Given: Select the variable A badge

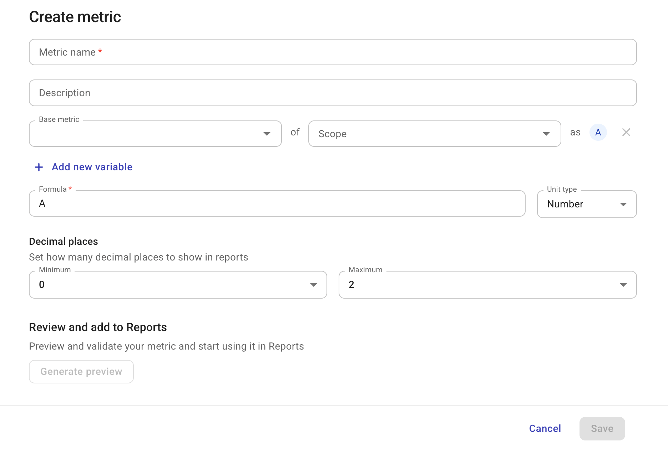Looking at the screenshot, I should click(x=598, y=132).
